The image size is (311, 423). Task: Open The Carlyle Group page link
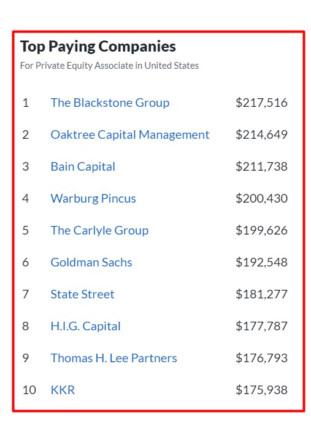pyautogui.click(x=99, y=230)
